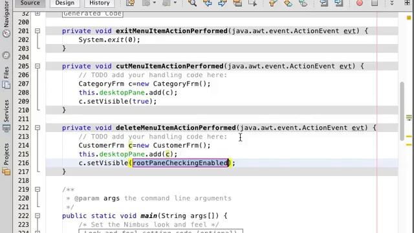Click Find Previous Occurrence arrow icon
This screenshot has width=414, height=233.
pyautogui.click(x=207, y=3)
